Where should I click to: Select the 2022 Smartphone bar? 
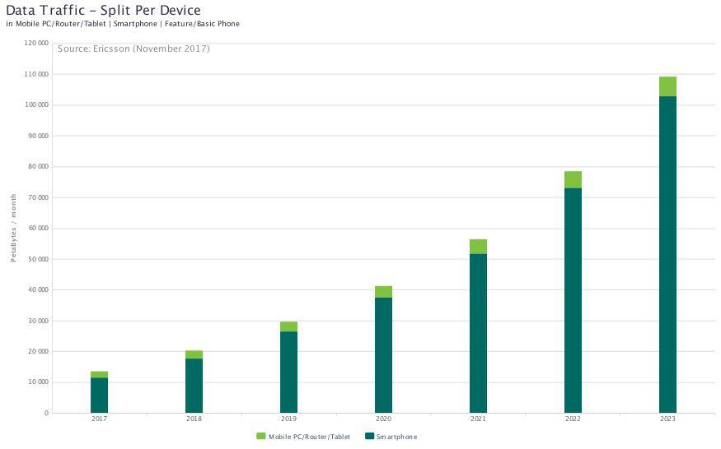[x=573, y=300]
